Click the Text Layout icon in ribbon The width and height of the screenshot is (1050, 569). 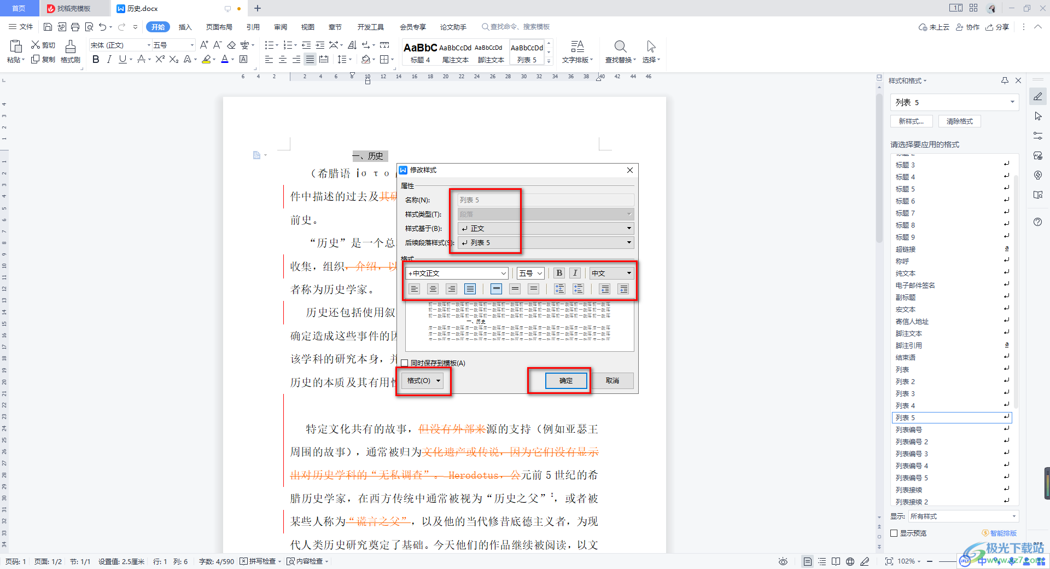point(577,47)
